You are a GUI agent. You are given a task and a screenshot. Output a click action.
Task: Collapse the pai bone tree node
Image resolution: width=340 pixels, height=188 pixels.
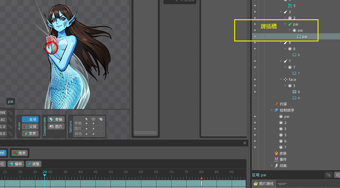pyautogui.click(x=285, y=24)
